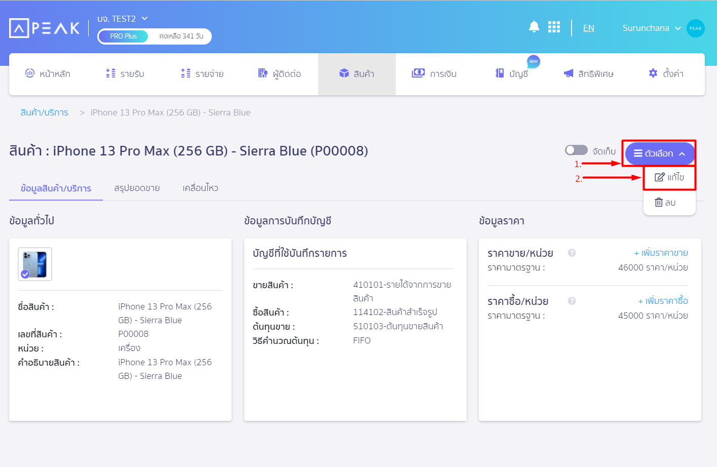The image size is (717, 467).
Task: Click the product breadcrumb text iPhone 13 Pro Max
Action: coord(170,112)
